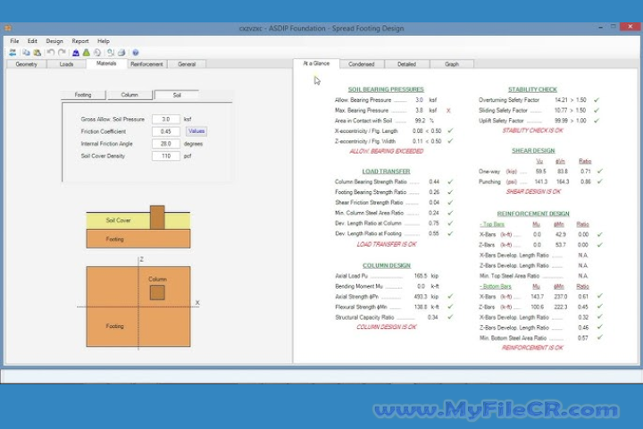
Task: Click the Axial Load Pu row label
Action: point(351,276)
